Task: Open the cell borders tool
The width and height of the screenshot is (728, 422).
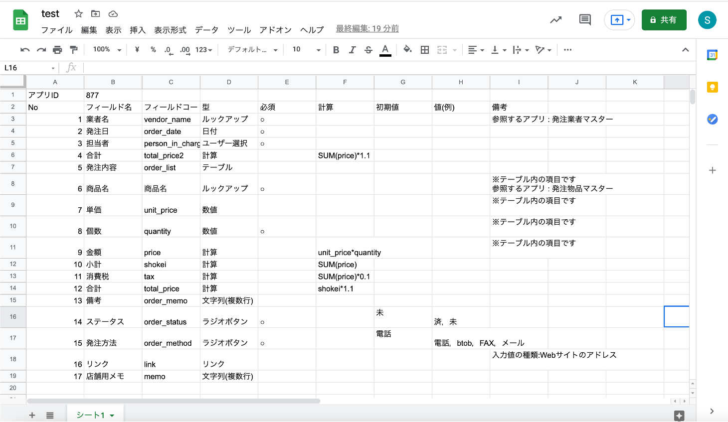Action: (x=425, y=50)
